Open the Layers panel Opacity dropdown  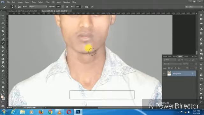(x=196, y=64)
